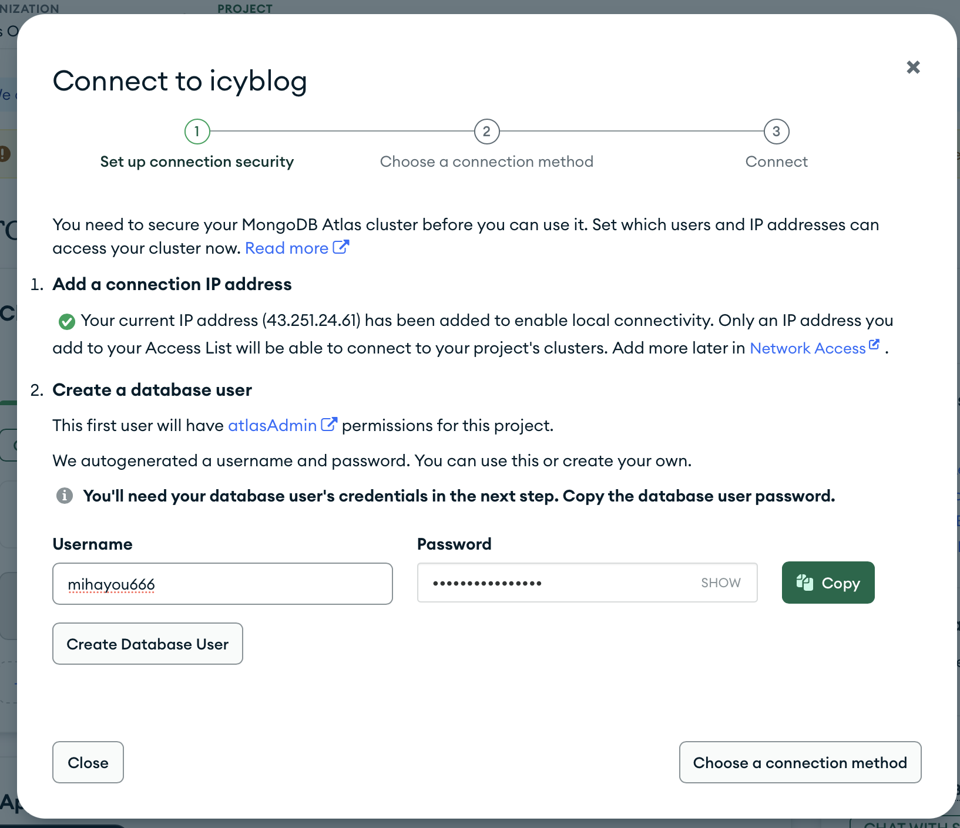The width and height of the screenshot is (960, 828).
Task: Reveal the password with SHOW
Action: click(720, 583)
